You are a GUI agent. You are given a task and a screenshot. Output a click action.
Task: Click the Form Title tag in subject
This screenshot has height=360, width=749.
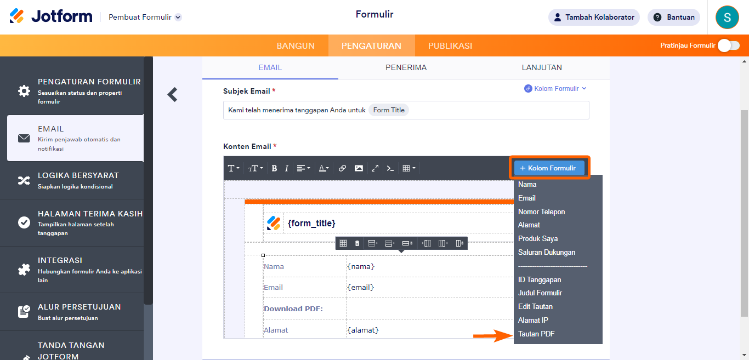389,110
